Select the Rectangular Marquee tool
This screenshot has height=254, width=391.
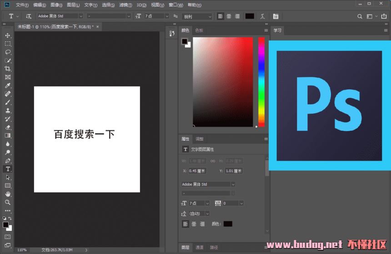pyautogui.click(x=8, y=44)
